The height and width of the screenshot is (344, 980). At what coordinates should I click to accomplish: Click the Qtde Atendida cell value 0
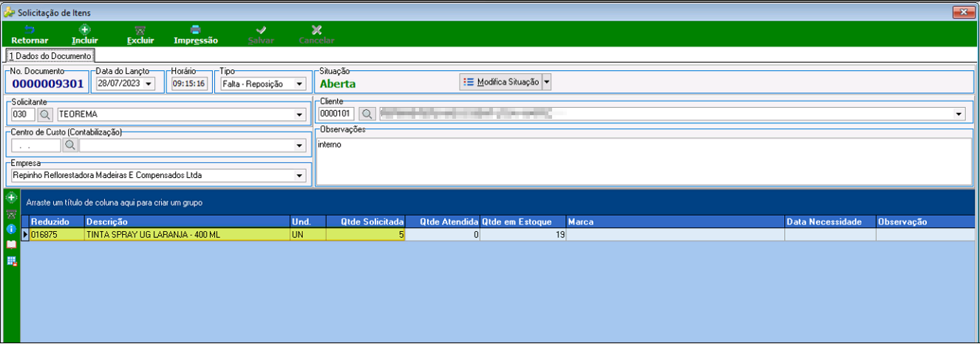442,235
